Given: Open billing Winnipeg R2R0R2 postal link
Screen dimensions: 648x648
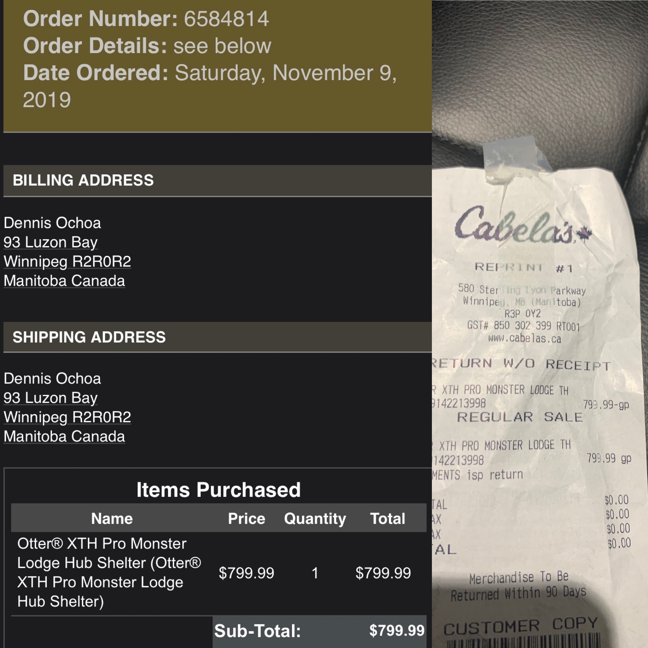Looking at the screenshot, I should coord(67,261).
